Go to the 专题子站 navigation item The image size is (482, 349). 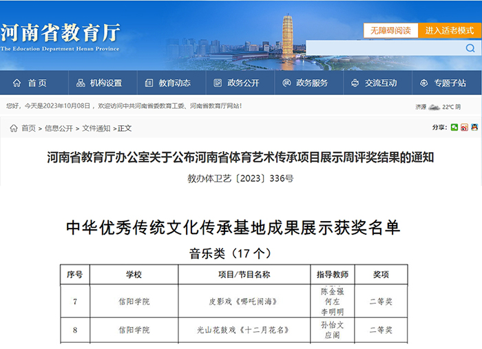(443, 83)
